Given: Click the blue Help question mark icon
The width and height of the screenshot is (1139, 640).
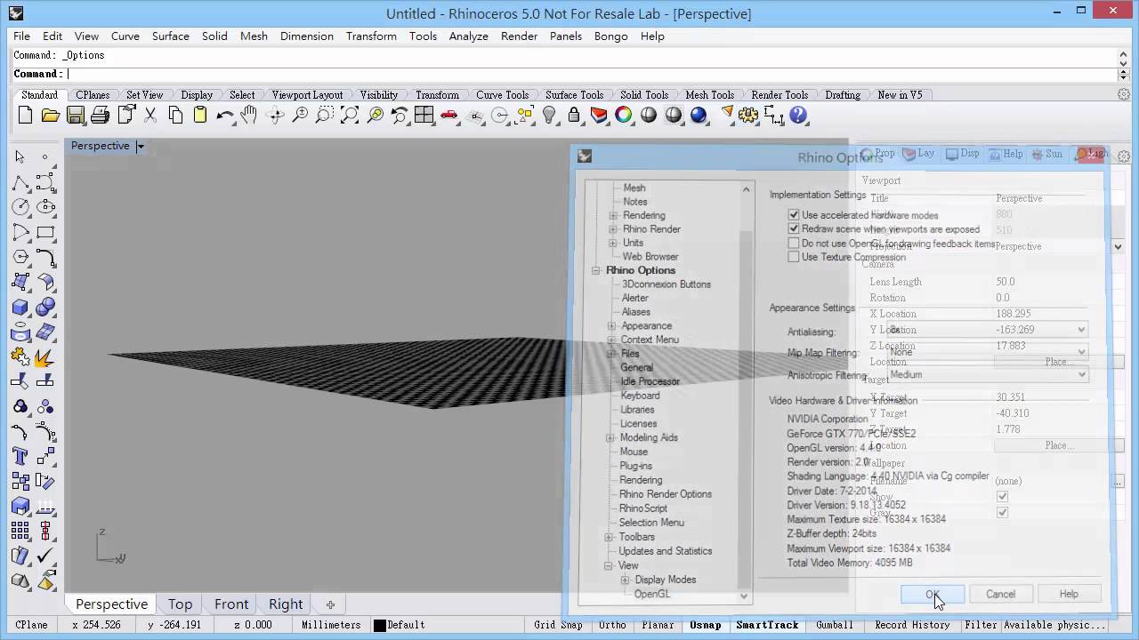Looking at the screenshot, I should click(798, 115).
